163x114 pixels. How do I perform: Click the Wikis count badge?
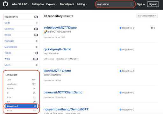click(x=35, y=59)
